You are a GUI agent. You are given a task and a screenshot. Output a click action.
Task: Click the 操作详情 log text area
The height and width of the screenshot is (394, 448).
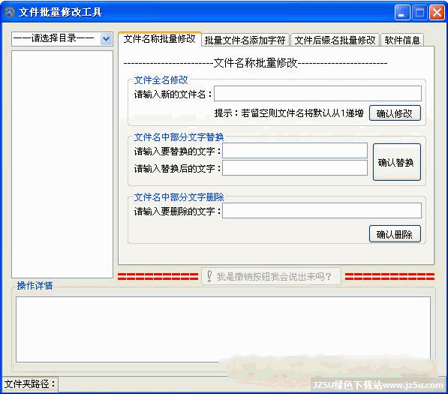click(223, 329)
